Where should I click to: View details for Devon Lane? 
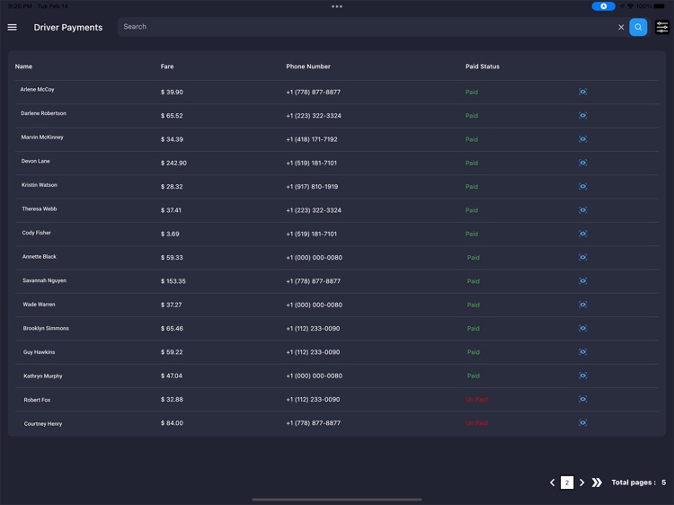click(x=582, y=163)
